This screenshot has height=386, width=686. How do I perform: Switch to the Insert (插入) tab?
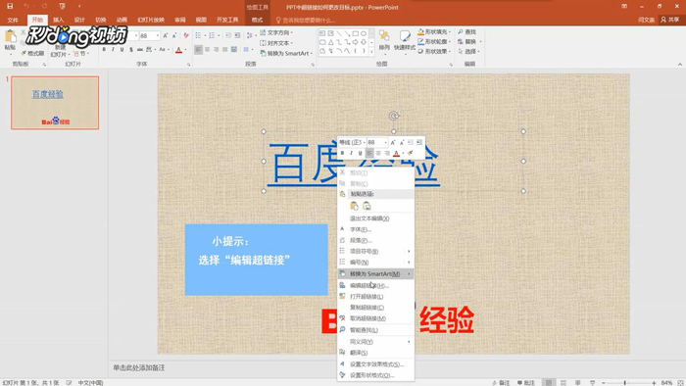58,20
